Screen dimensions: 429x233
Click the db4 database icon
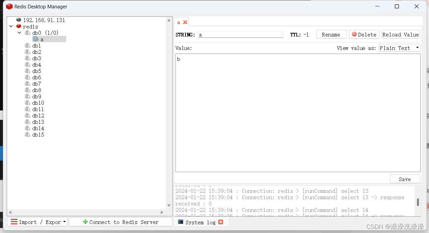pos(27,65)
